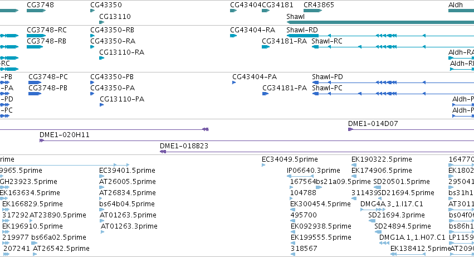Select EST IP06640.3prime
The width and height of the screenshot is (474, 257).
click(313, 171)
